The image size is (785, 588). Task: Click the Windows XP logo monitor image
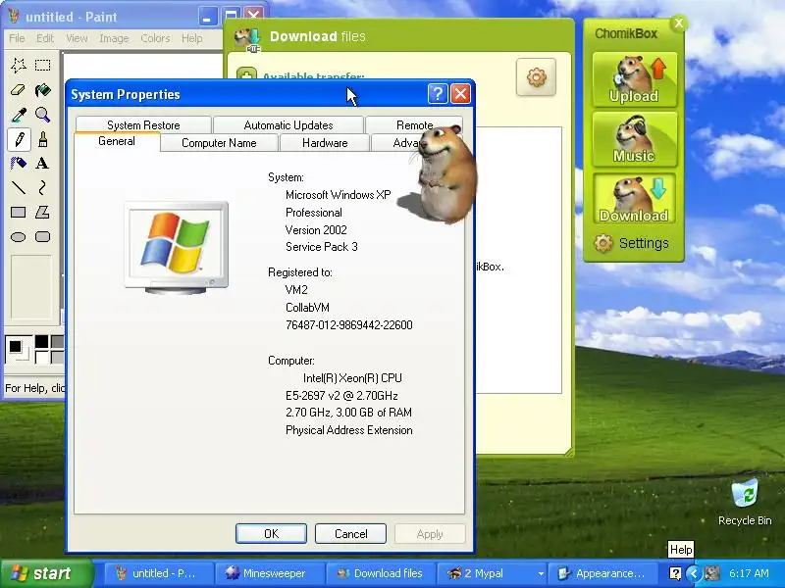[177, 248]
